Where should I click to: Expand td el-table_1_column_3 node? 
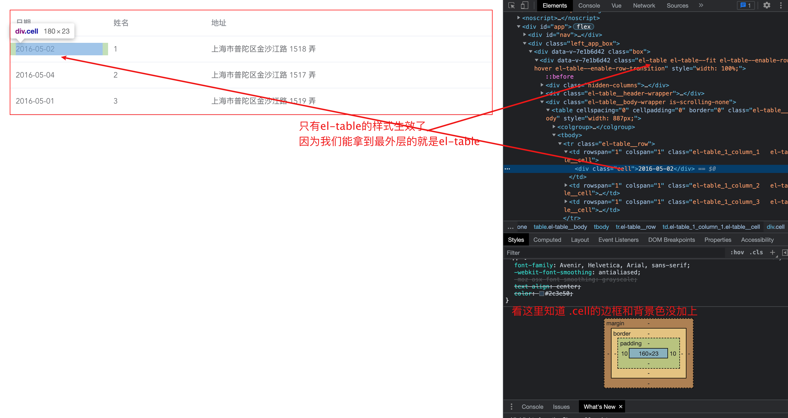coord(566,201)
